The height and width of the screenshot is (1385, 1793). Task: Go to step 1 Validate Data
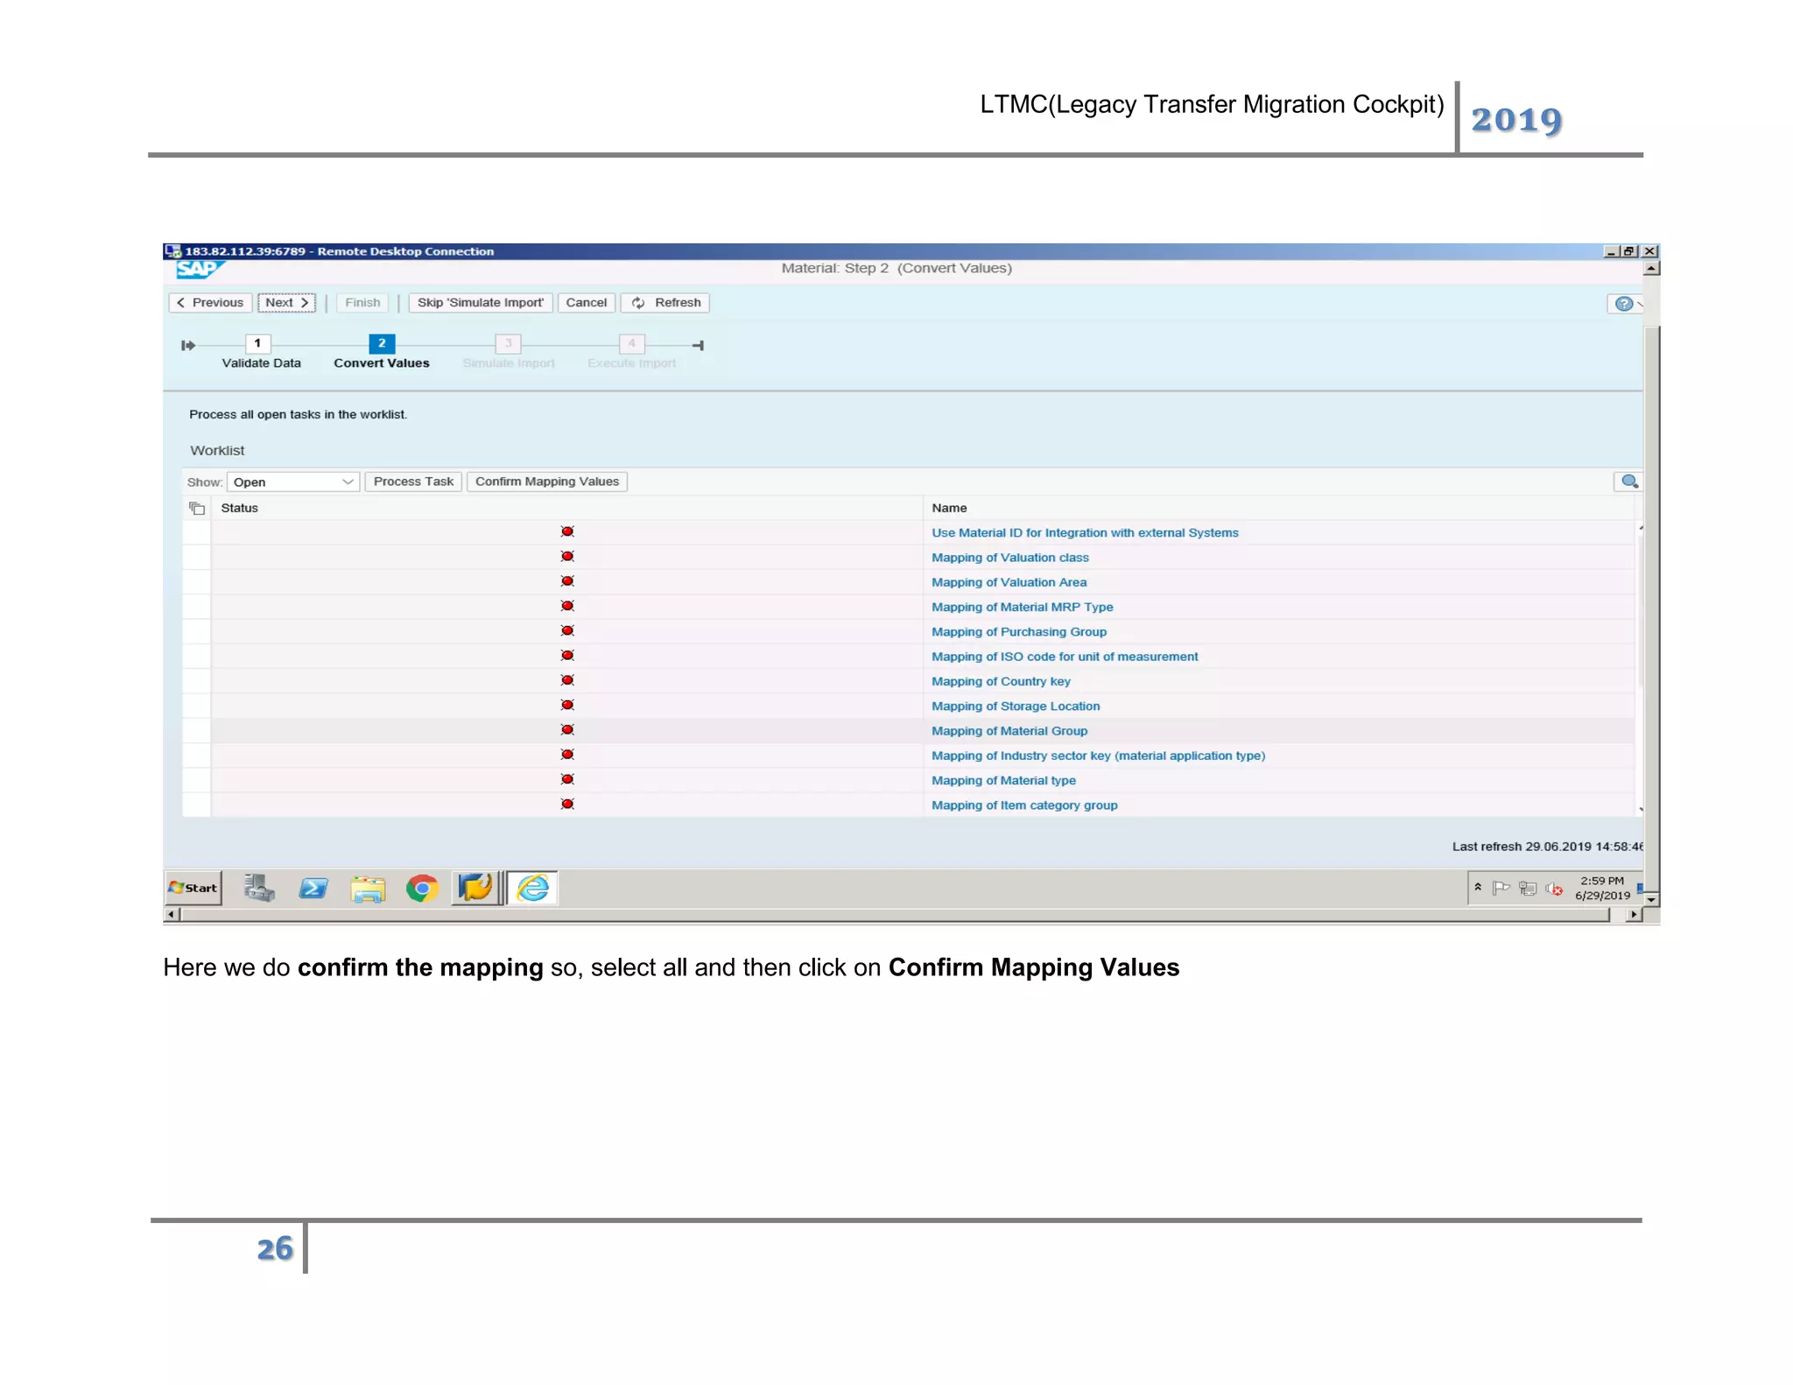pyautogui.click(x=257, y=344)
